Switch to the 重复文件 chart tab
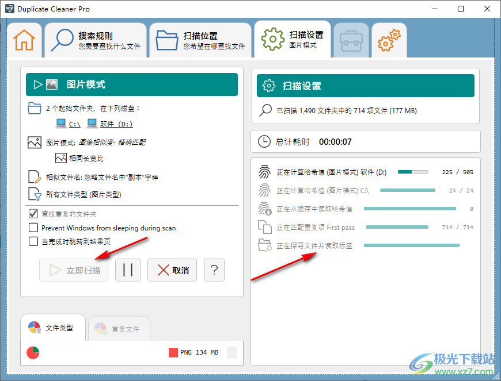 [x=119, y=329]
